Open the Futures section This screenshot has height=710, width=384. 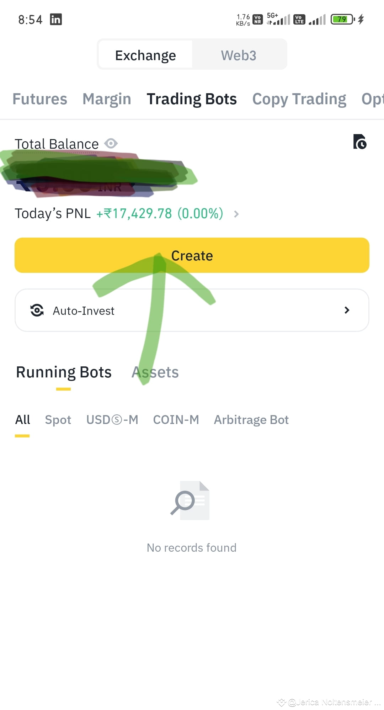pos(39,99)
